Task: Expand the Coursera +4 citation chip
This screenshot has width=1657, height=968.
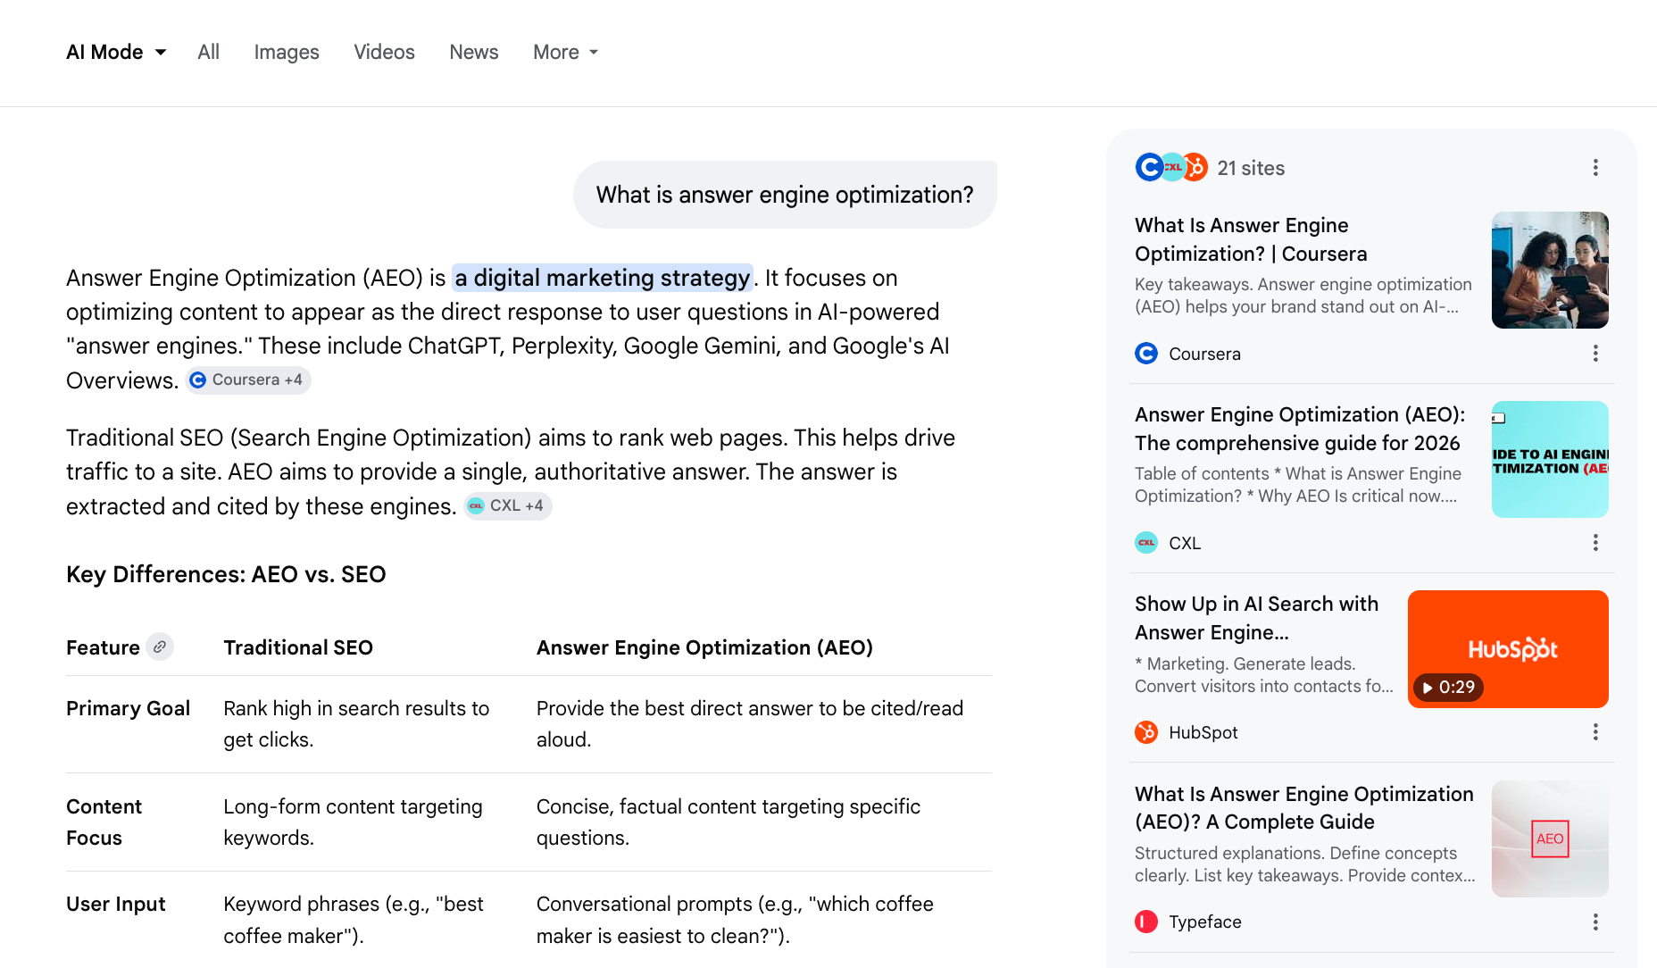Action: click(x=247, y=380)
